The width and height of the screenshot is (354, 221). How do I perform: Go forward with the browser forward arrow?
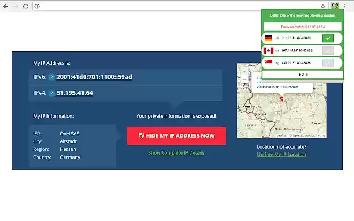15,6
